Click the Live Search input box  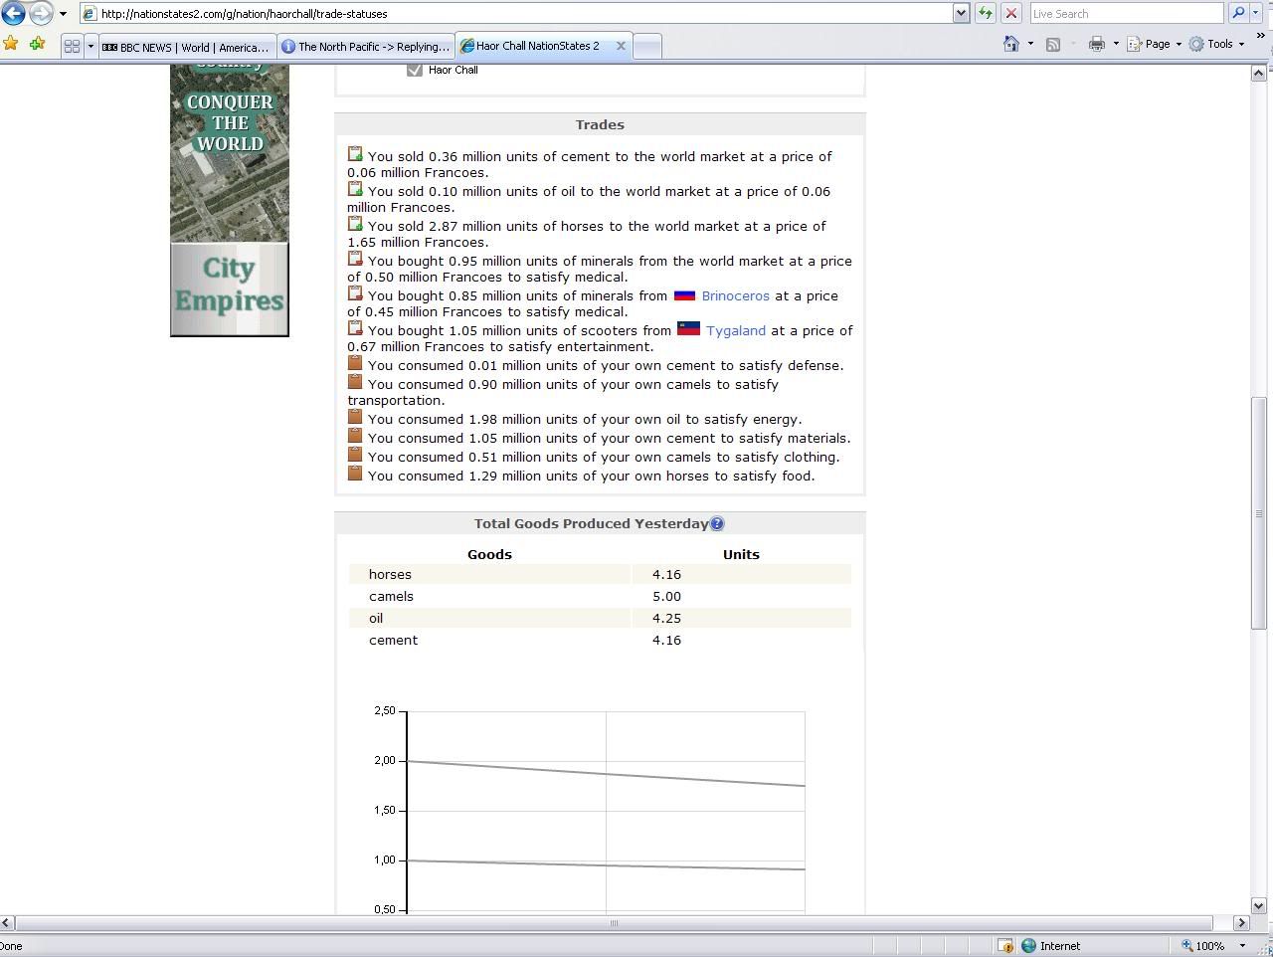(1126, 14)
